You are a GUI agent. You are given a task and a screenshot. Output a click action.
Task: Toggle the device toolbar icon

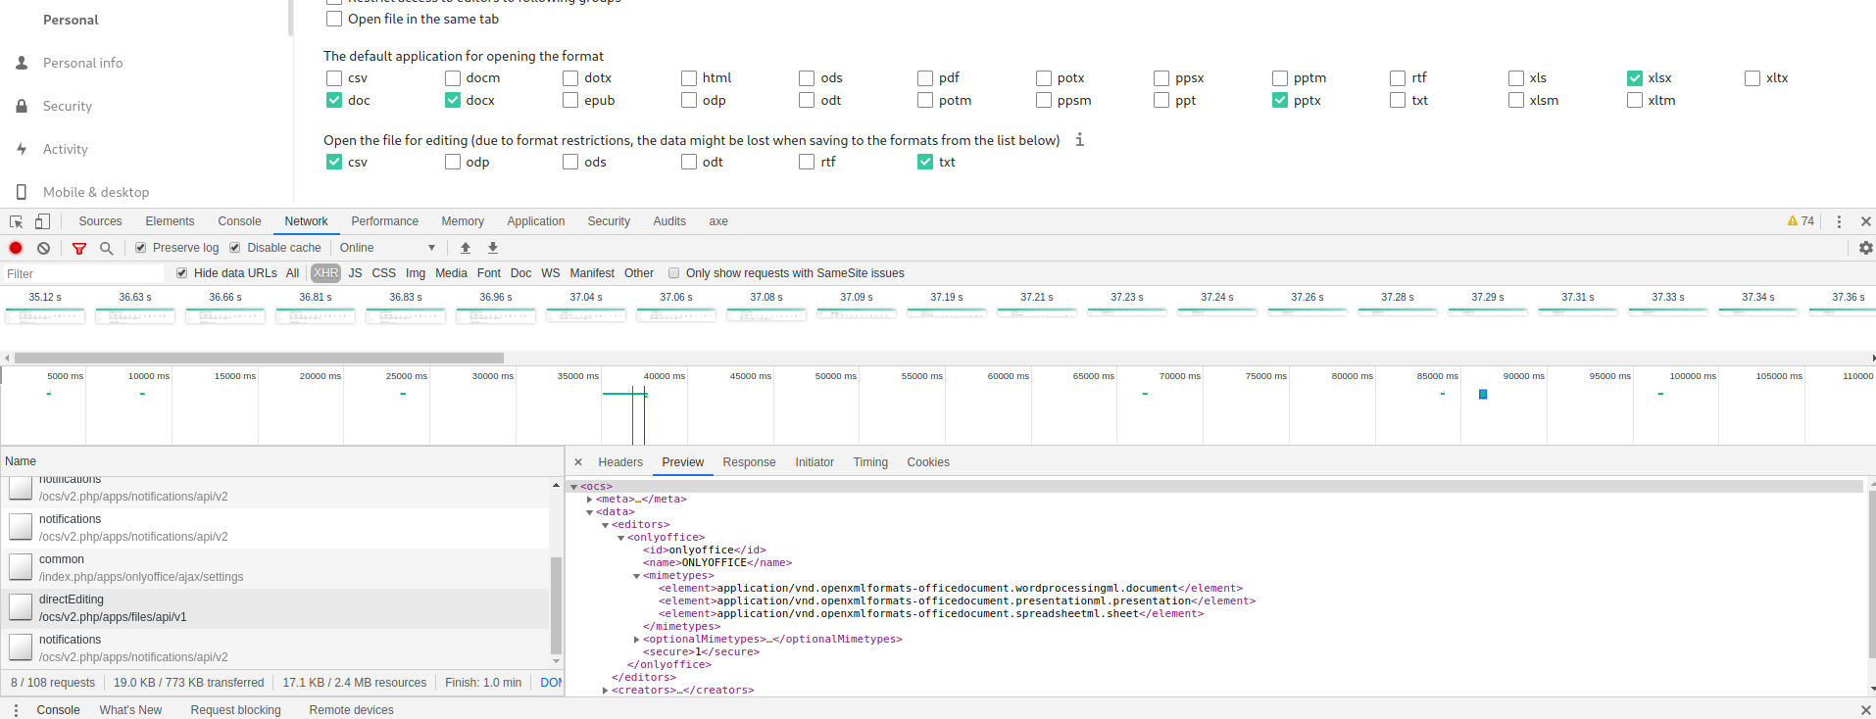click(x=42, y=221)
